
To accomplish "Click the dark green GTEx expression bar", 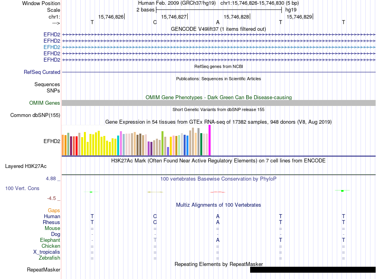I will coord(201,144).
